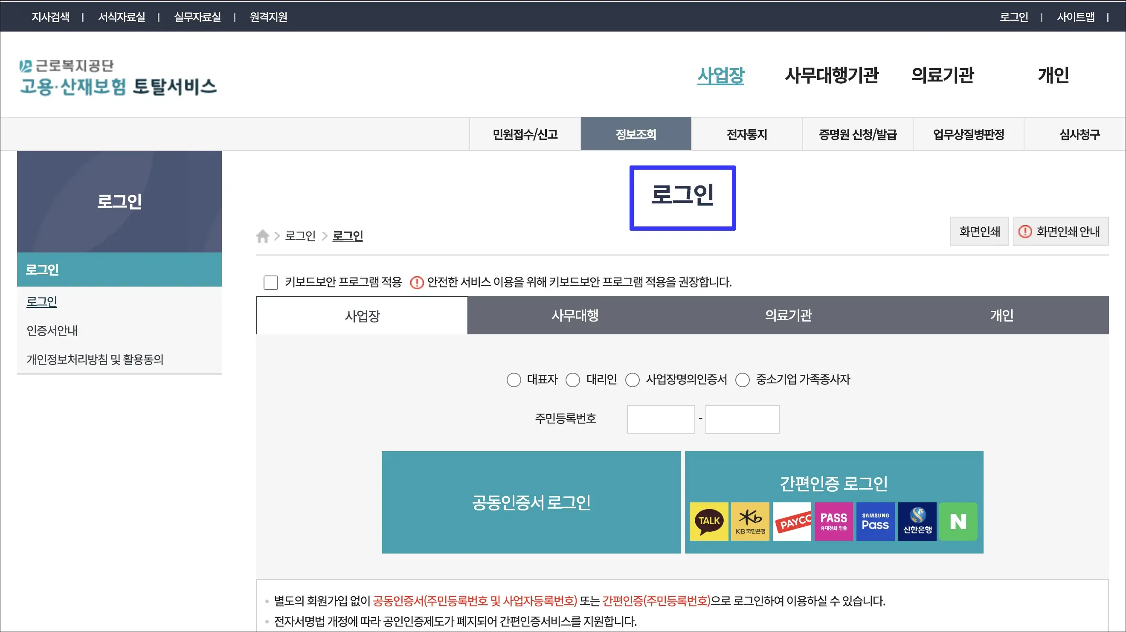1126x632 pixels.
Task: Select 개인 in header navigation
Action: click(x=1053, y=75)
